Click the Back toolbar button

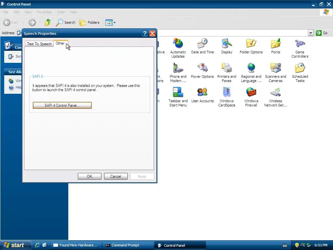[11, 22]
